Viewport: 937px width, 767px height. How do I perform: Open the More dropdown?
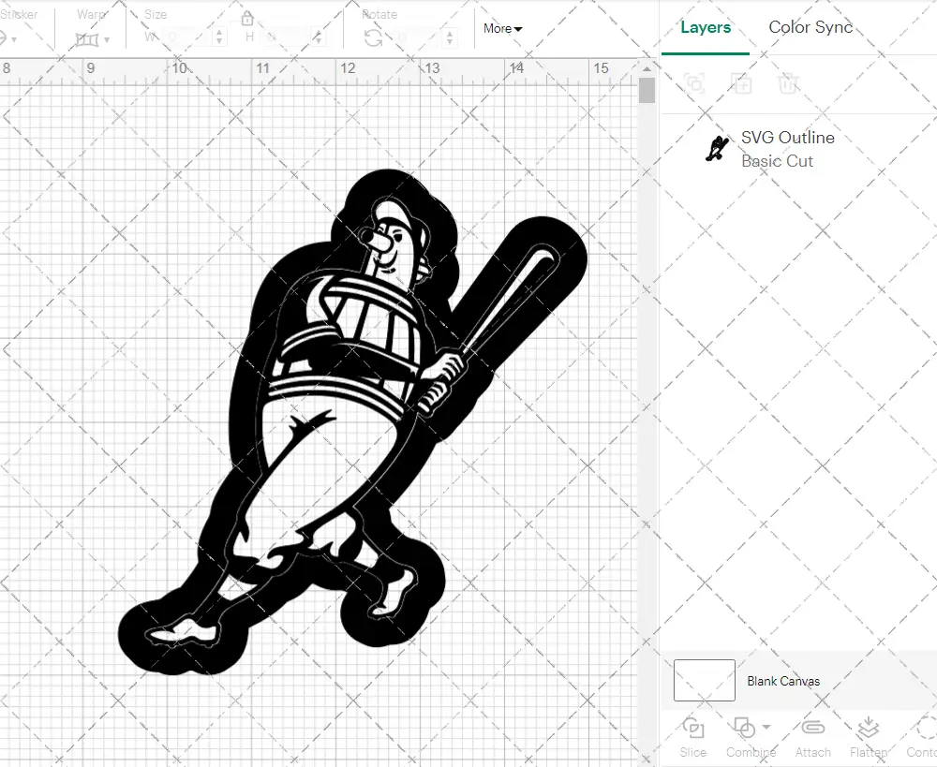tap(502, 29)
